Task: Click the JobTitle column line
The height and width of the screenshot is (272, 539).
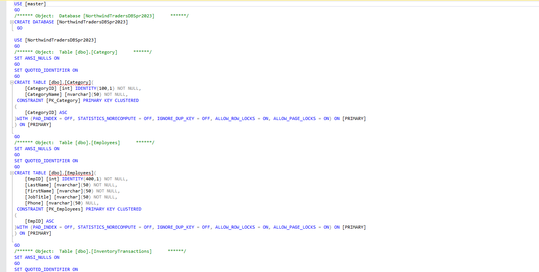Action: pos(36,197)
